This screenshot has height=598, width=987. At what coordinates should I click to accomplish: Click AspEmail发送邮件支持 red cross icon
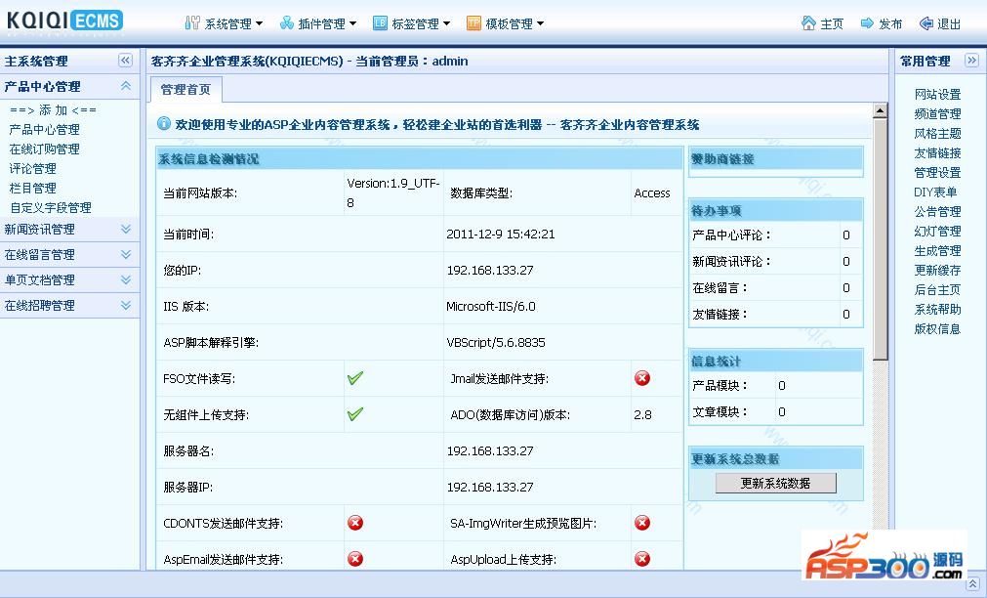[355, 559]
